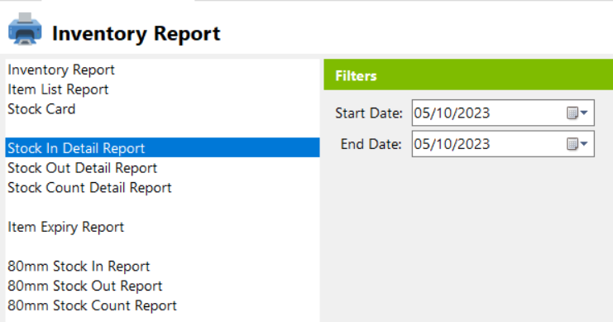Screen dimensions: 613x322
Task: Open the Start Date calendar picker icon
Action: point(572,113)
